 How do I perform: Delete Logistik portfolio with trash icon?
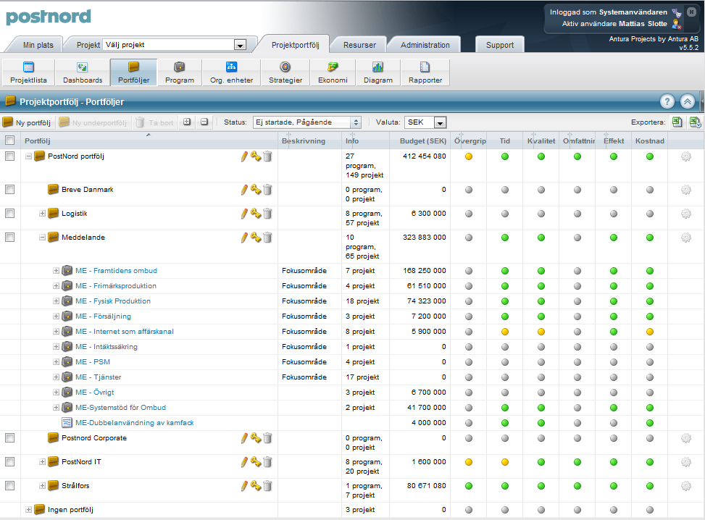click(267, 214)
